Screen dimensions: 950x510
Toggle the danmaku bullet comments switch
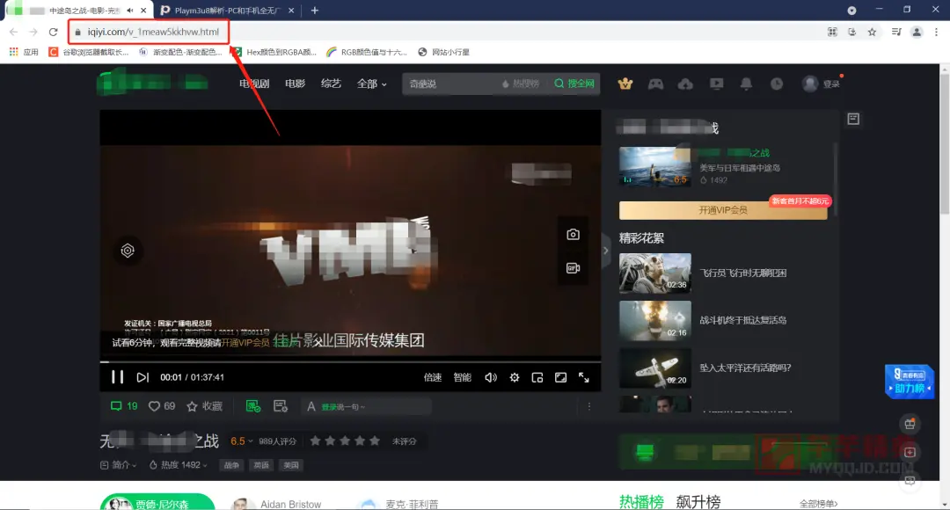pos(253,406)
